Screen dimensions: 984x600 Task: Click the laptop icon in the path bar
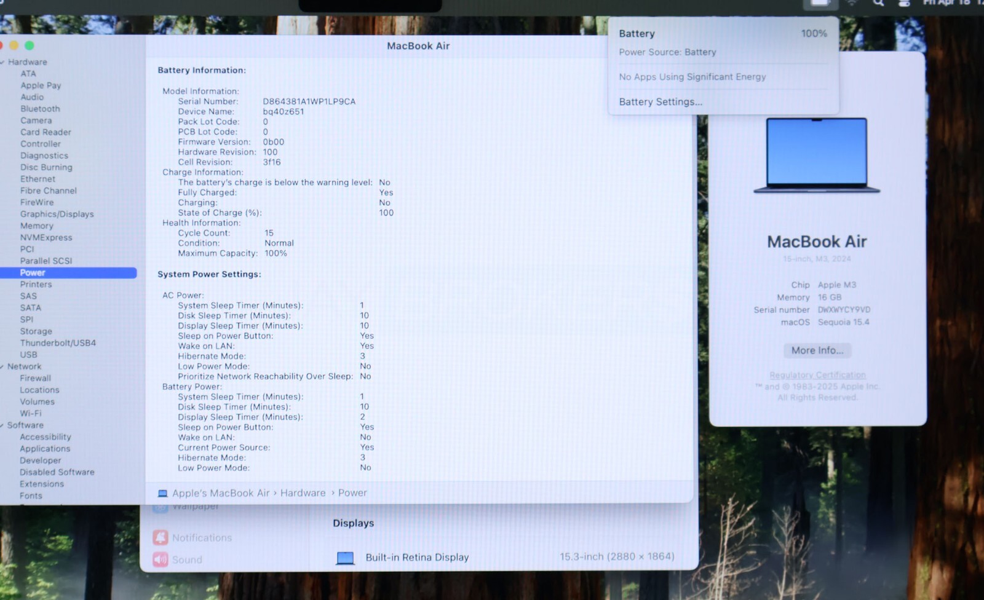tap(162, 493)
